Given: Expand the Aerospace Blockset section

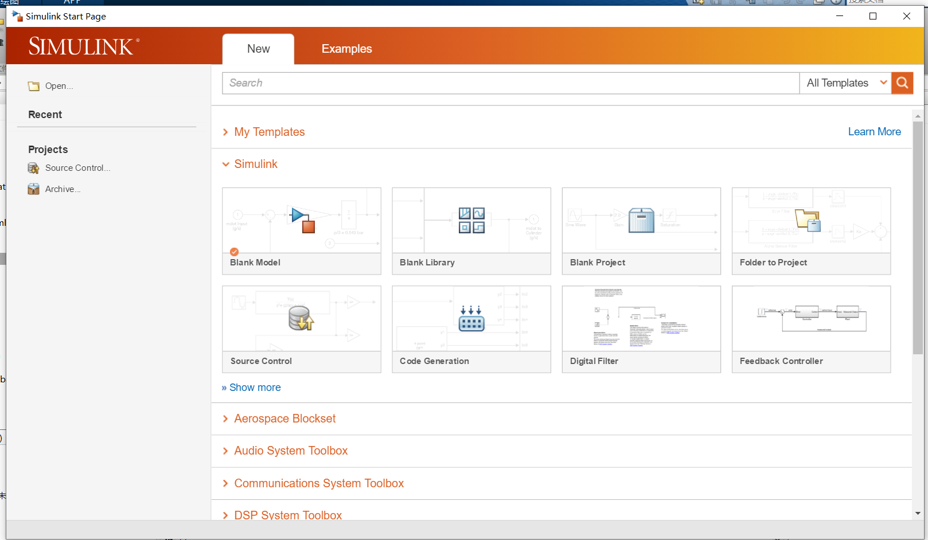Looking at the screenshot, I should tap(279, 418).
